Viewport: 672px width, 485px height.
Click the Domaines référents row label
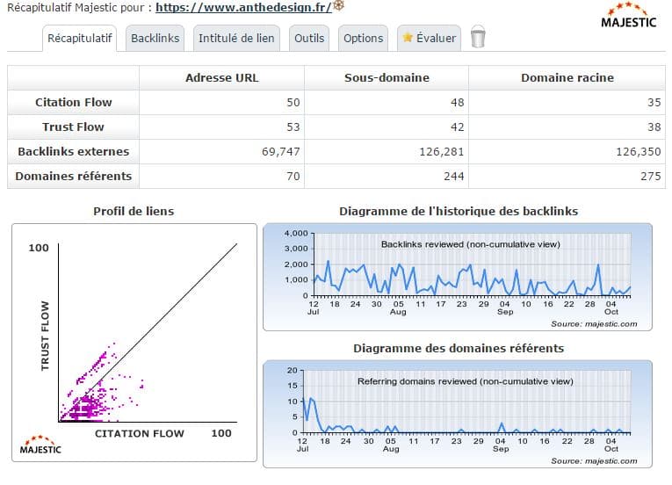pyautogui.click(x=73, y=177)
